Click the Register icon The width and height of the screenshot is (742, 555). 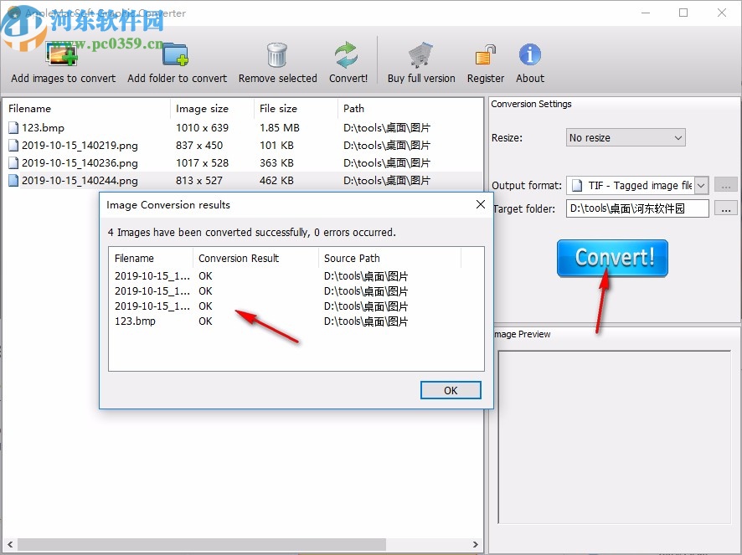485,52
